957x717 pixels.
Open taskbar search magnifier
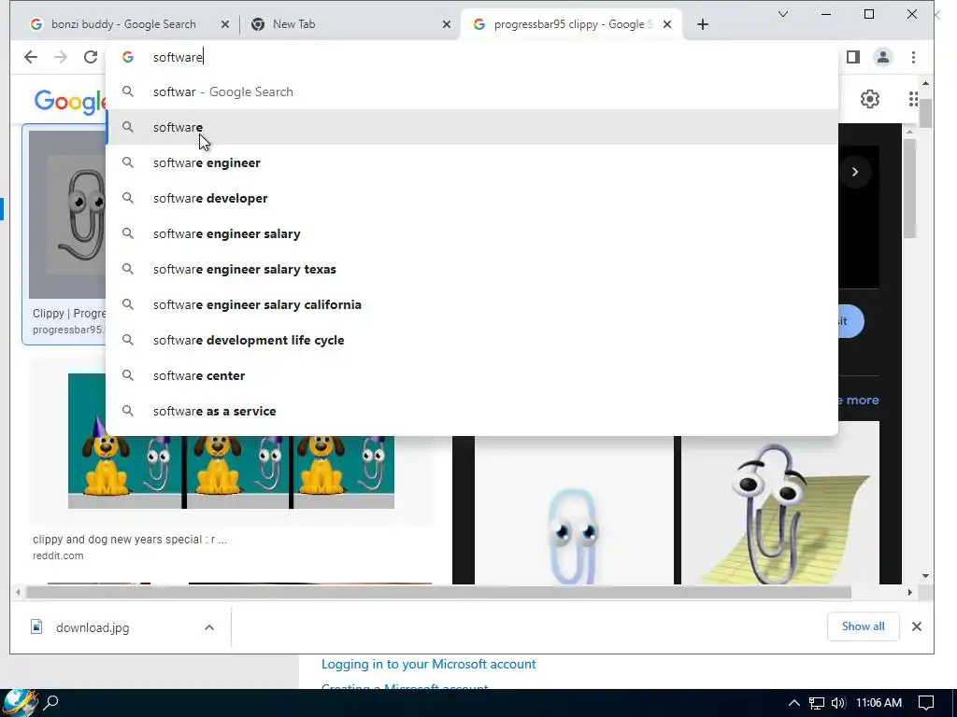[x=52, y=702]
